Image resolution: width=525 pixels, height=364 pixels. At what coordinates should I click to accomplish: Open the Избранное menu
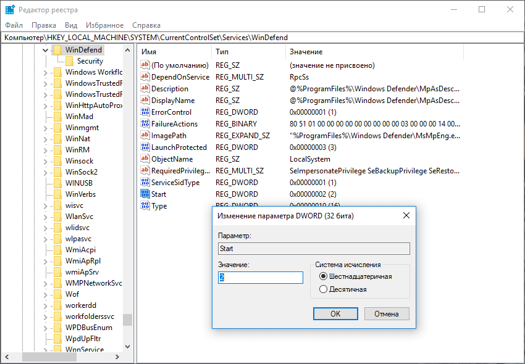click(104, 25)
